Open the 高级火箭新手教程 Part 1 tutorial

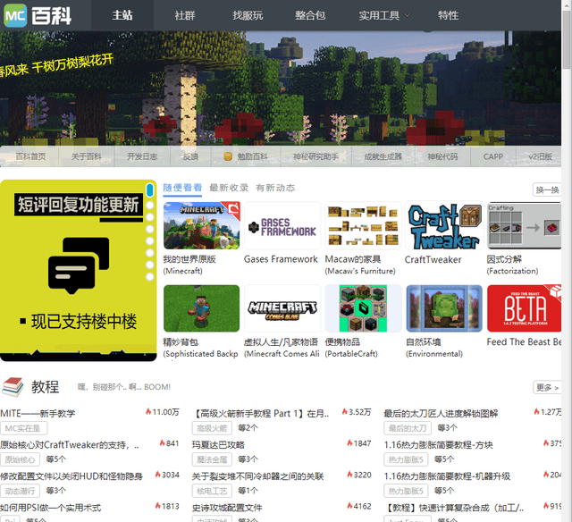260,413
